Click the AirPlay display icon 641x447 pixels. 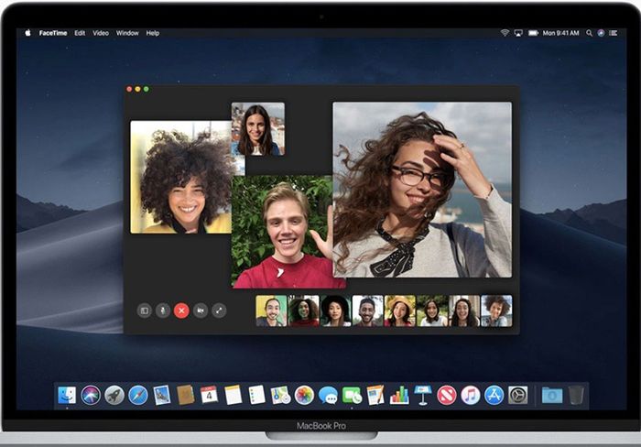coord(518,33)
